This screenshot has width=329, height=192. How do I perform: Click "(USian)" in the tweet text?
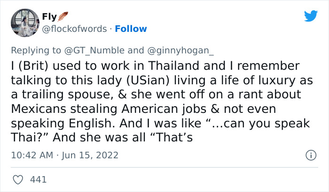153,81
